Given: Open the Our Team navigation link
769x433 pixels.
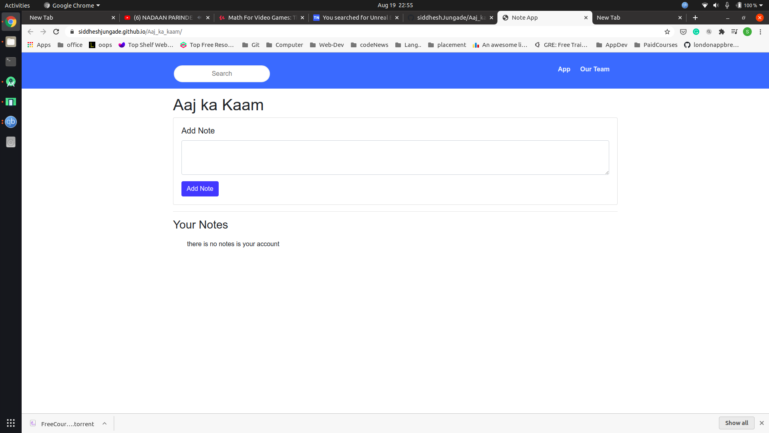Looking at the screenshot, I should tap(595, 69).
